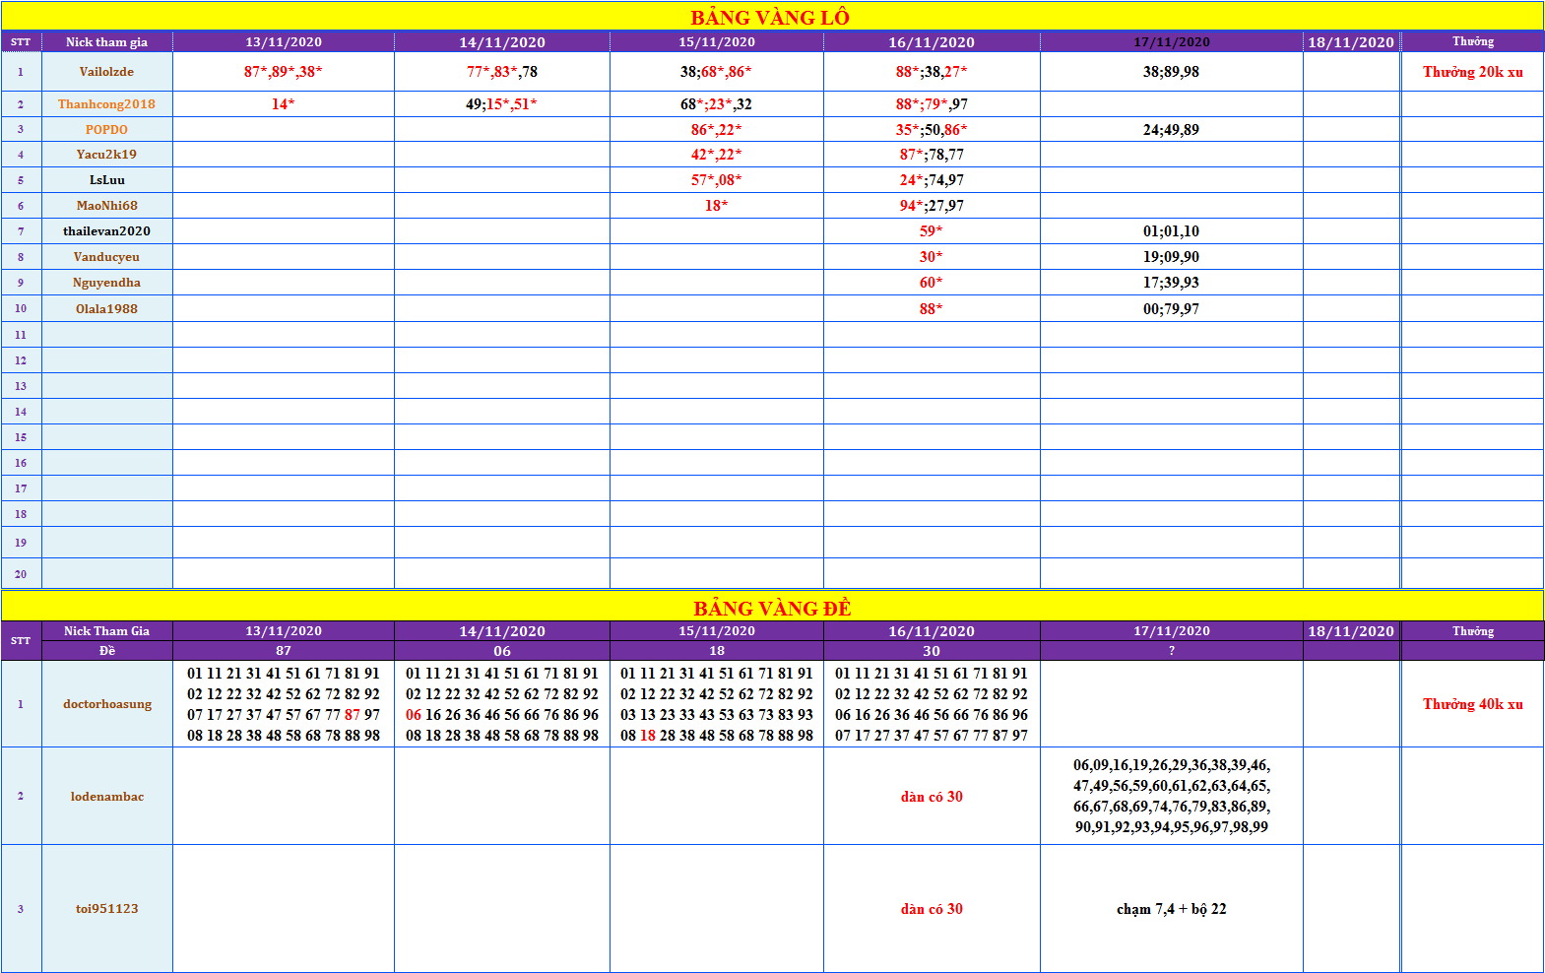Select the cell with numbers 01;01,10
This screenshot has width=1545, height=973.
pos(1171,231)
